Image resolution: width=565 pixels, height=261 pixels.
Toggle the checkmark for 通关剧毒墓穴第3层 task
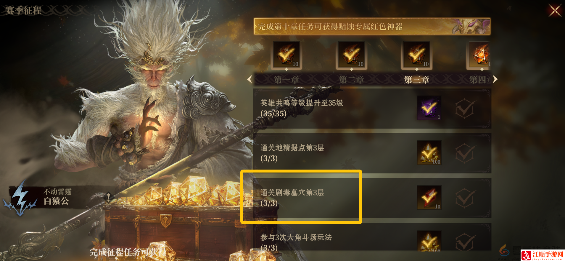coord(465,198)
